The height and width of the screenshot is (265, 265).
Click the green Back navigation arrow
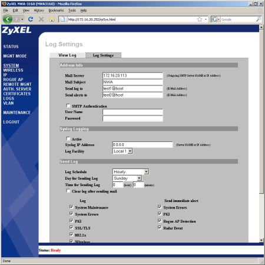[x=8, y=19]
